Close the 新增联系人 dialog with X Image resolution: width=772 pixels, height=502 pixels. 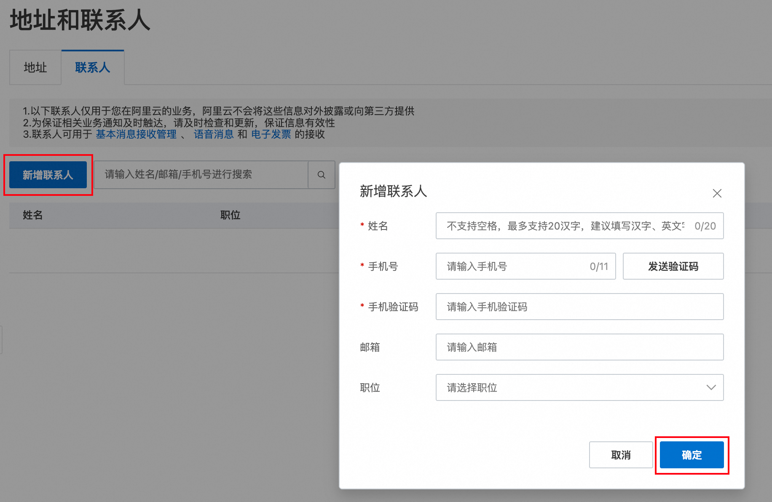pyautogui.click(x=717, y=193)
